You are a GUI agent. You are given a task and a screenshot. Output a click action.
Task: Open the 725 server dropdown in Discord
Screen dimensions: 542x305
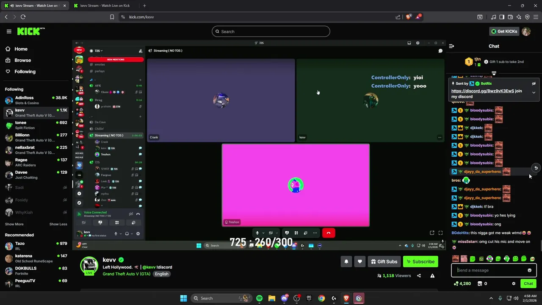coord(98,51)
